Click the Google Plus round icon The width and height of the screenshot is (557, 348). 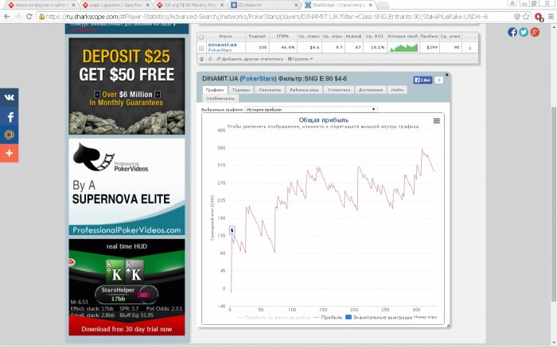tap(535, 32)
